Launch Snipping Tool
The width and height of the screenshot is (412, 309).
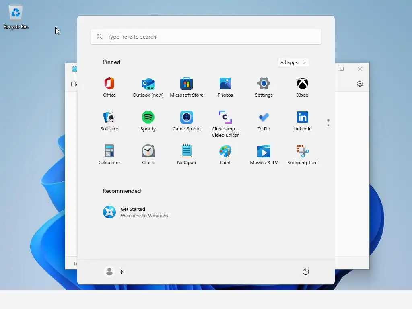coord(303,155)
